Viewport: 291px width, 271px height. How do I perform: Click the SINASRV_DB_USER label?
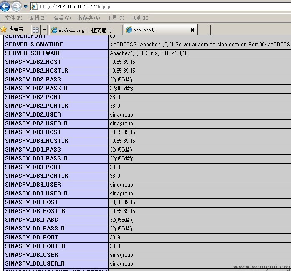click(32, 255)
